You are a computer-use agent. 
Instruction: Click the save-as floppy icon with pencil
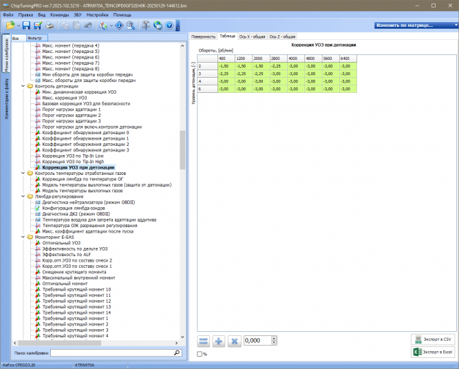(38, 25)
